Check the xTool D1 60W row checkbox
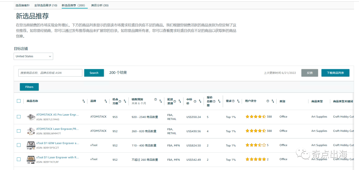 pyautogui.click(x=19, y=145)
